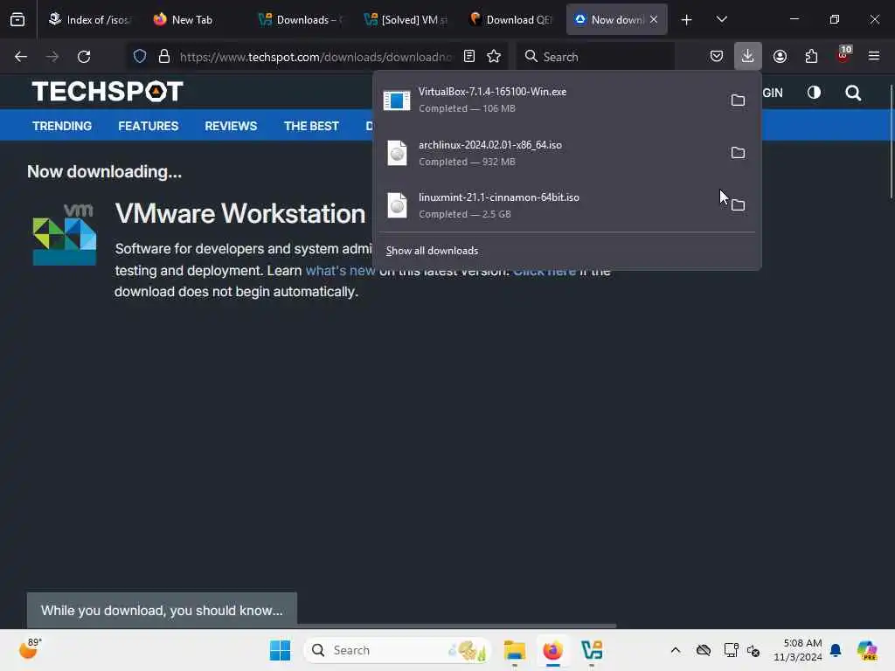
Task: Switch to Downloads tab
Action: (300, 19)
